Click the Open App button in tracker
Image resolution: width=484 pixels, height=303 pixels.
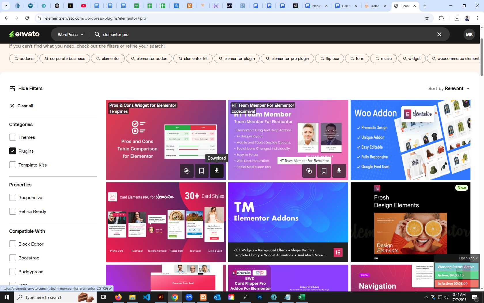tap(468, 258)
